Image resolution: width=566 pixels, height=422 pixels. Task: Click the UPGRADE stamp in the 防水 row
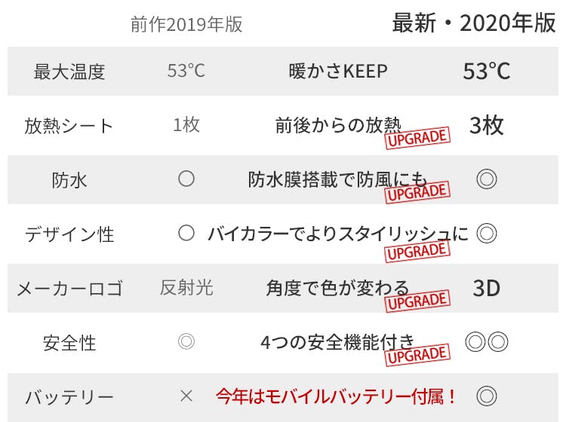(x=417, y=192)
